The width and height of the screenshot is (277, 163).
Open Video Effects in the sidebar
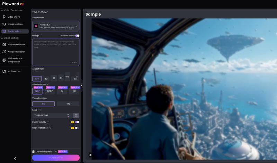point(14,17)
